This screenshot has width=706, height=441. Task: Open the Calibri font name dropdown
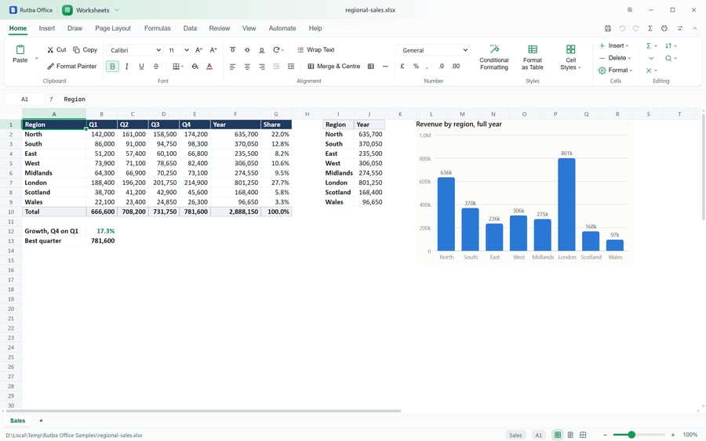point(135,50)
